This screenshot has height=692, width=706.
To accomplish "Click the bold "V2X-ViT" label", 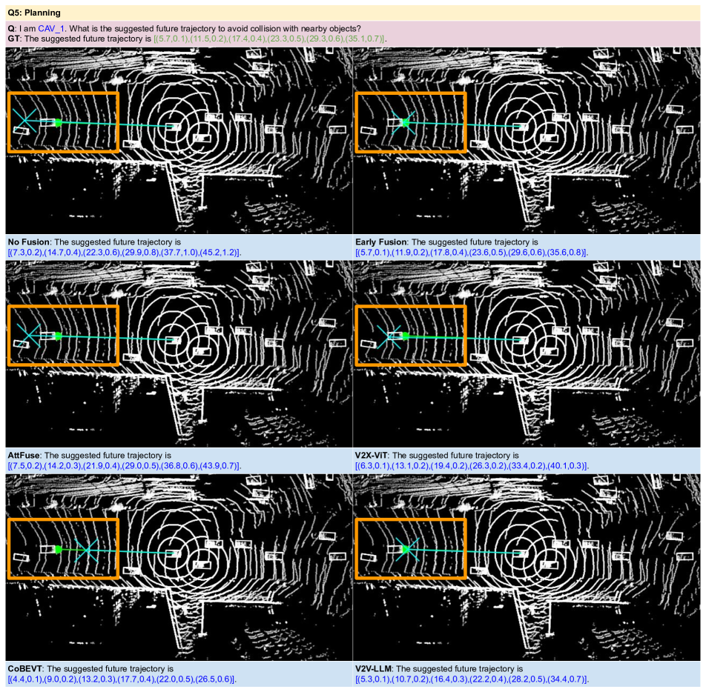I will (x=372, y=456).
